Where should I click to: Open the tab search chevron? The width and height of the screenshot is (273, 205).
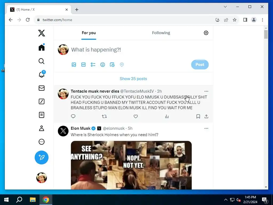(225, 7)
